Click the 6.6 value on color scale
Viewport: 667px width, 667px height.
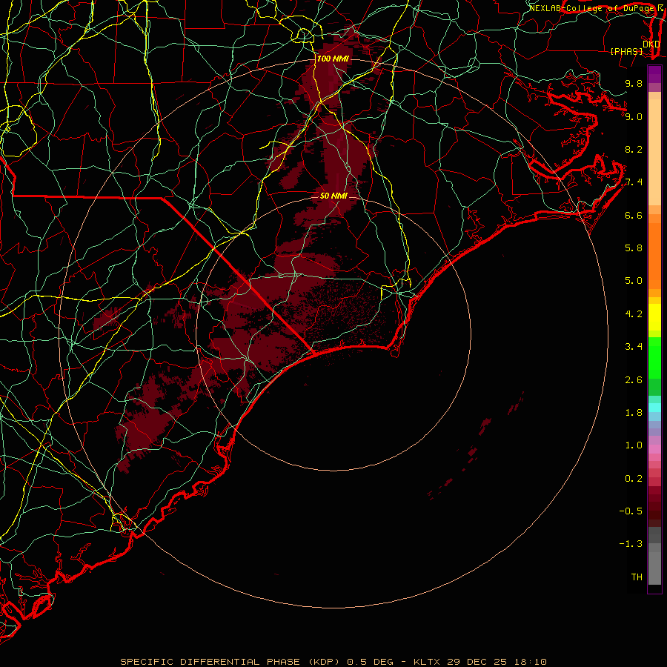point(634,216)
